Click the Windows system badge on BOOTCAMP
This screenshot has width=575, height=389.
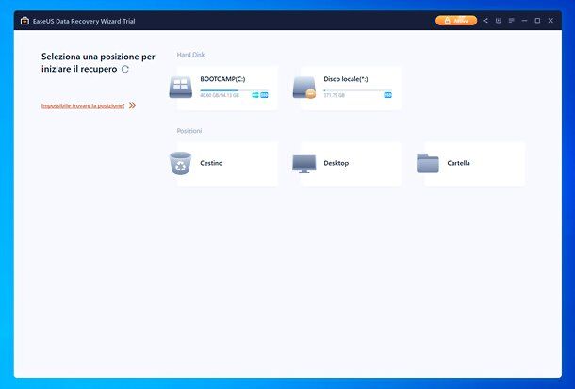(x=255, y=95)
